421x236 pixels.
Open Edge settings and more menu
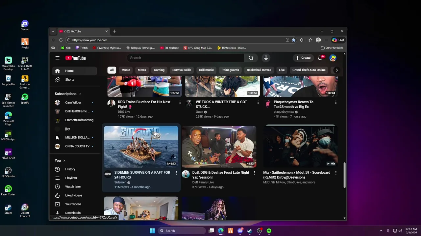[x=326, y=40]
